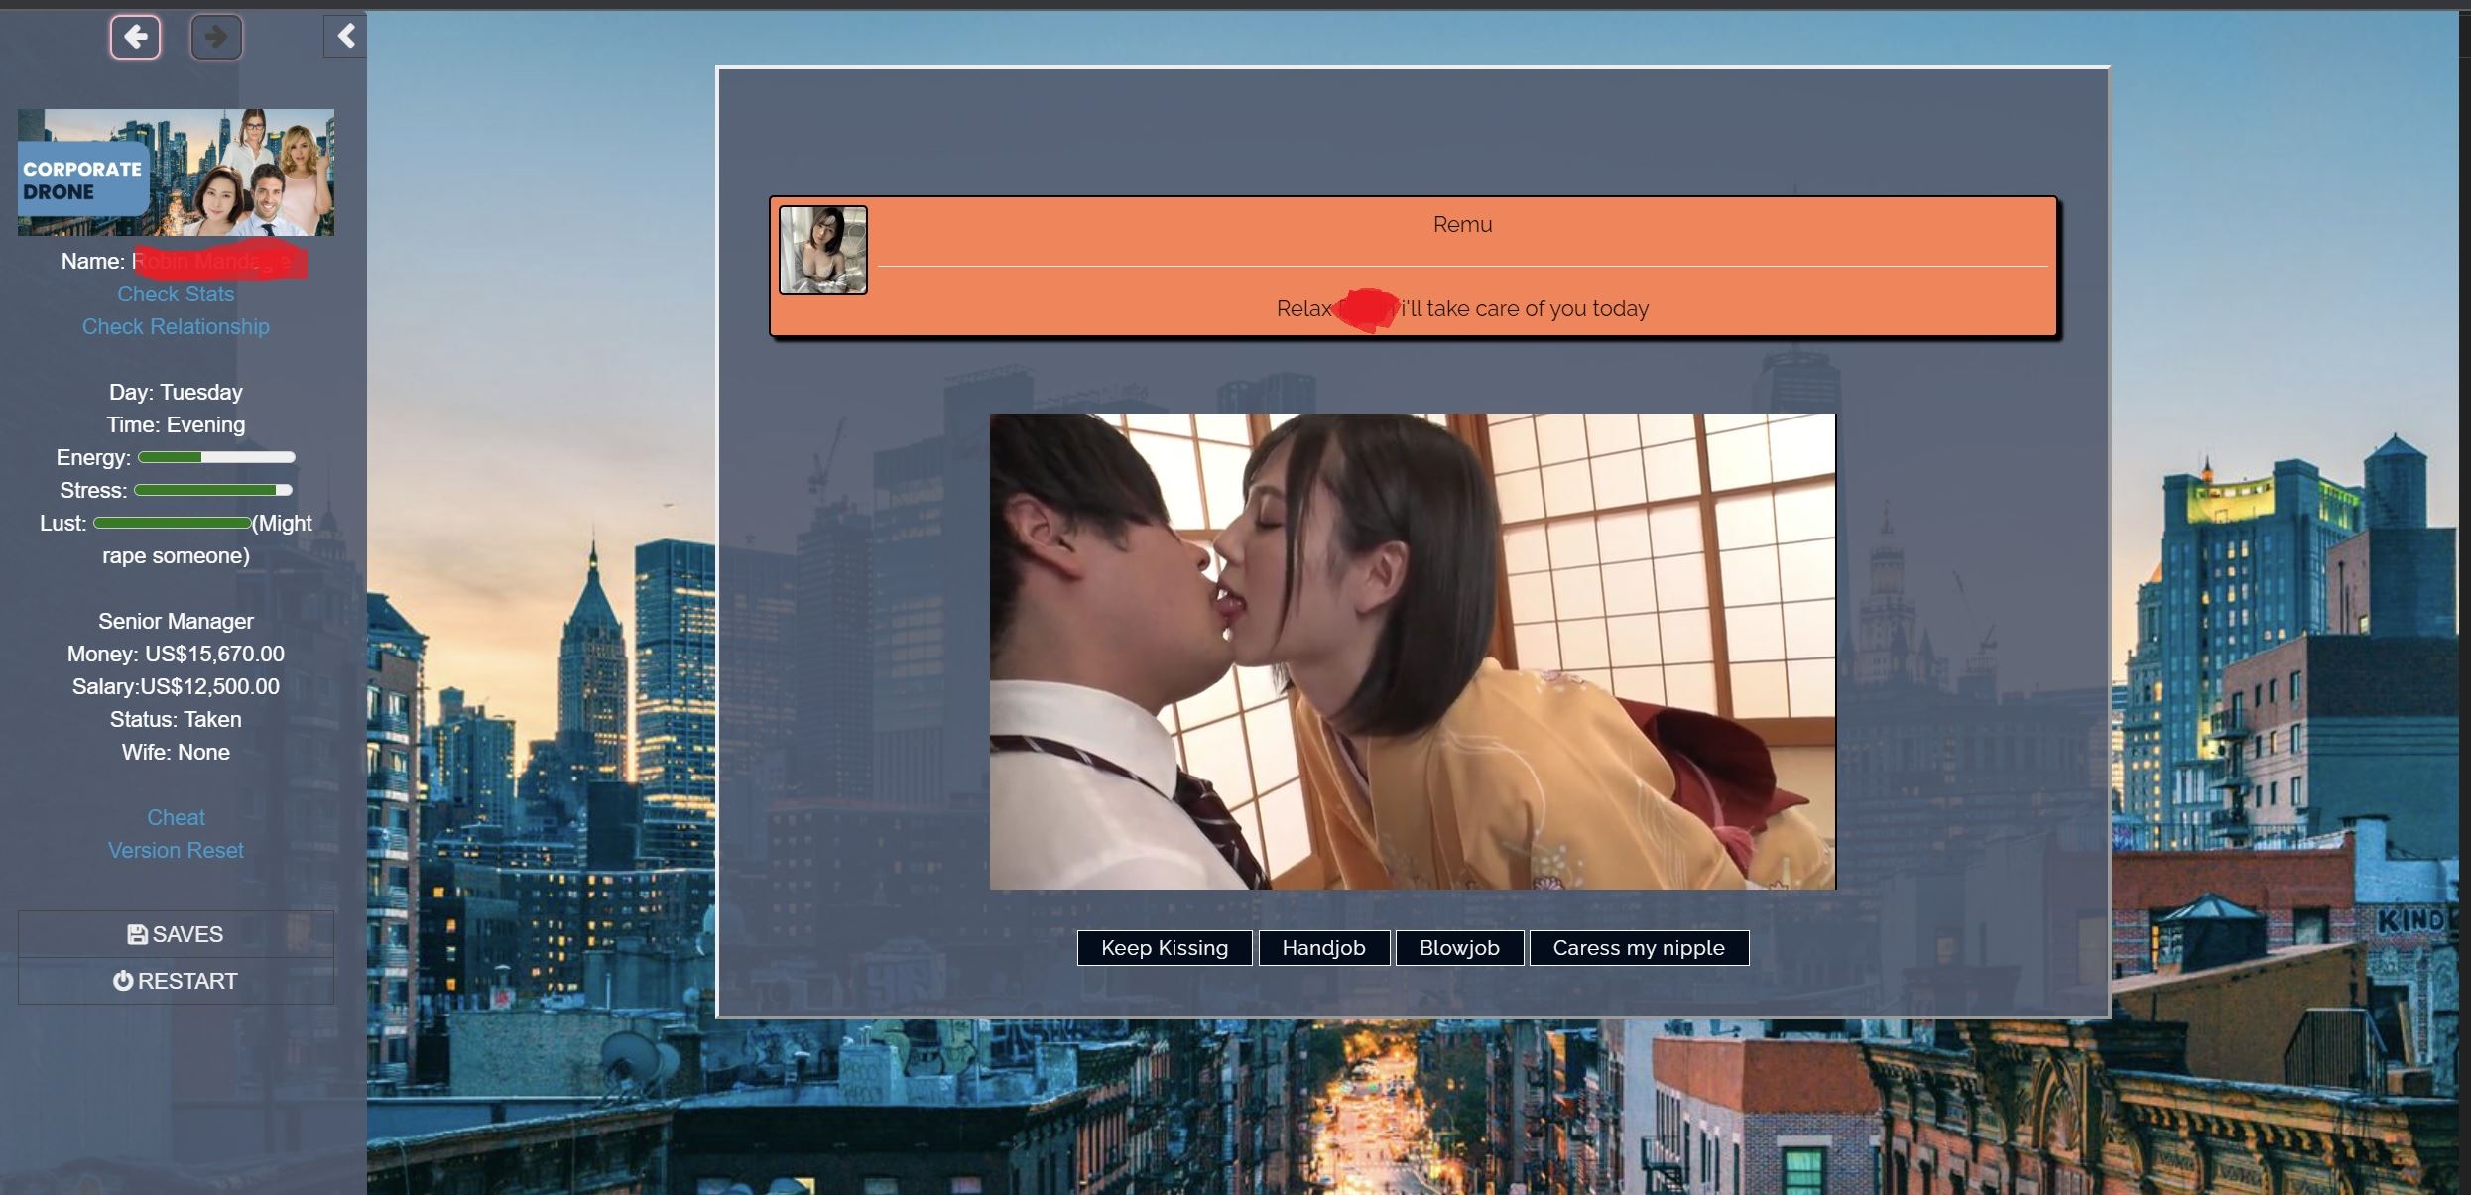Collapse the sidebar with the chevron
The image size is (2471, 1195).
coord(345,37)
